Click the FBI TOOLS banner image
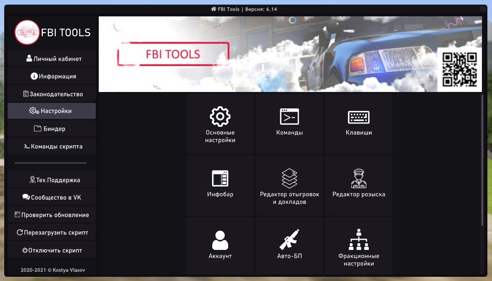This screenshot has width=492, height=281. (290, 54)
